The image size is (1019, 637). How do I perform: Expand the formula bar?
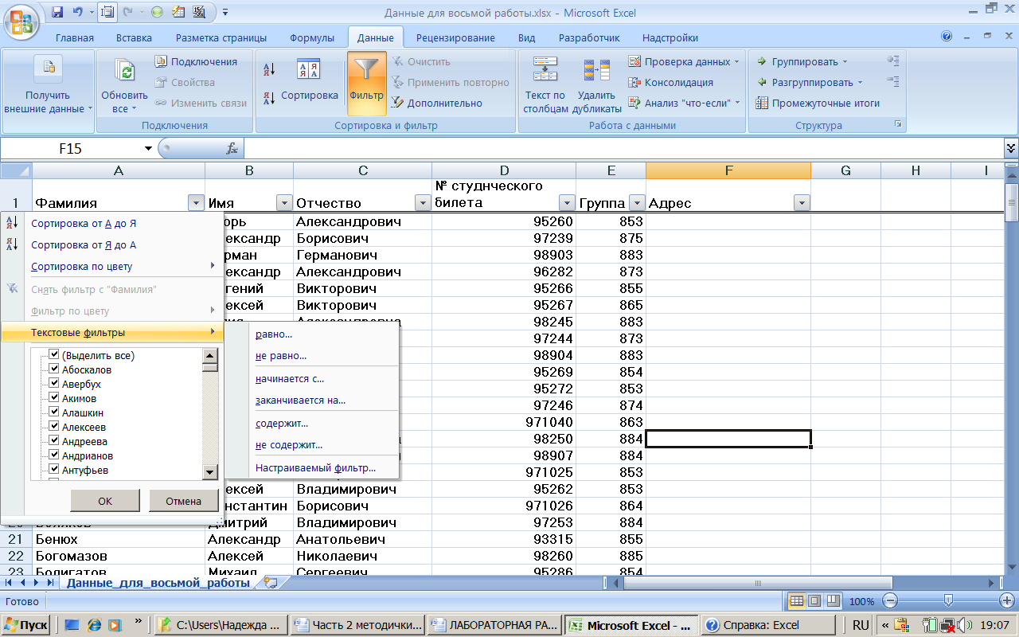[1011, 148]
